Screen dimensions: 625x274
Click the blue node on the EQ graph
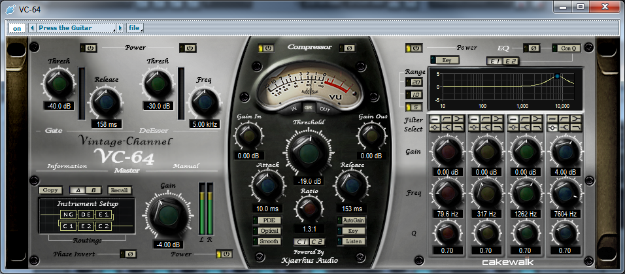point(557,76)
